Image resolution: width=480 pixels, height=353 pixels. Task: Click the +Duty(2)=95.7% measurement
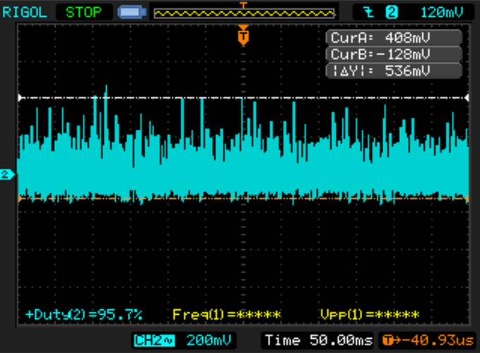84,314
